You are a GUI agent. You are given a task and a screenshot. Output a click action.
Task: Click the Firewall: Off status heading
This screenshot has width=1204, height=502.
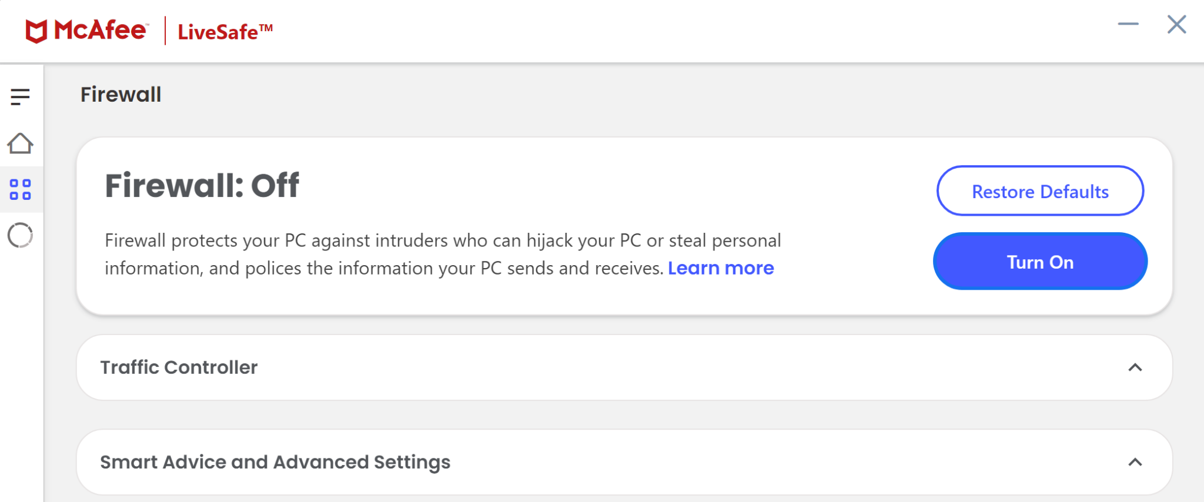coord(202,186)
